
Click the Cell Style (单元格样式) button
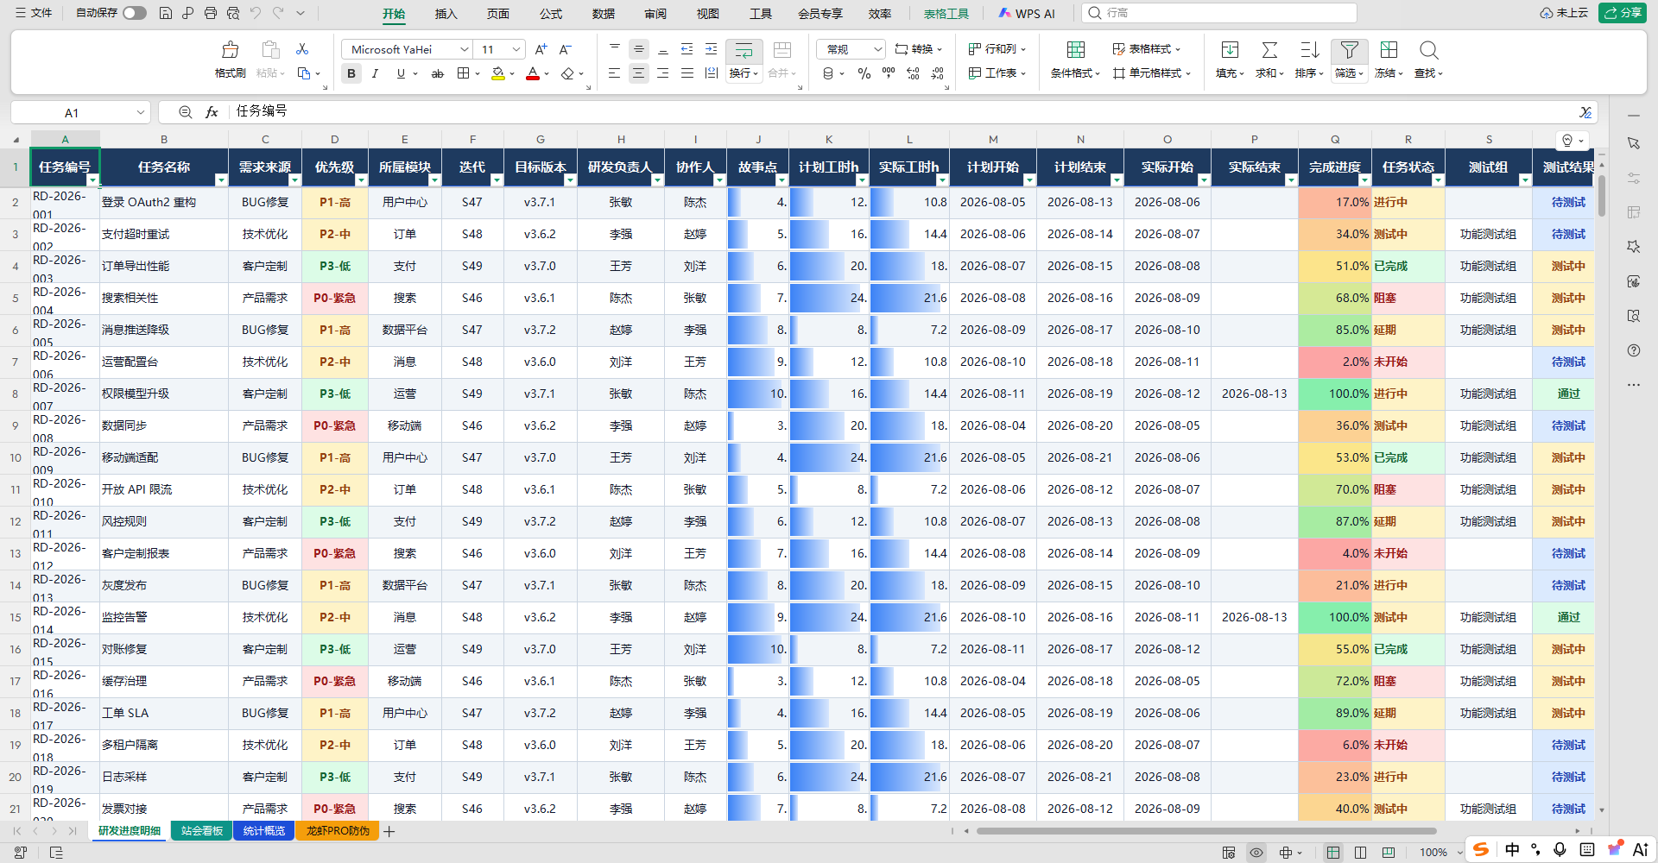point(1152,73)
